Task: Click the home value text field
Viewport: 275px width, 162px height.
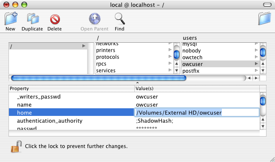Action: click(x=197, y=113)
